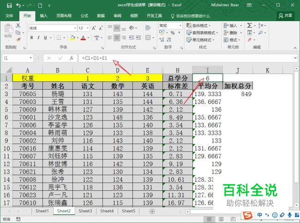Click the text orientation icon
This screenshot has height=223, width=300.
pyautogui.click(x=132, y=28)
